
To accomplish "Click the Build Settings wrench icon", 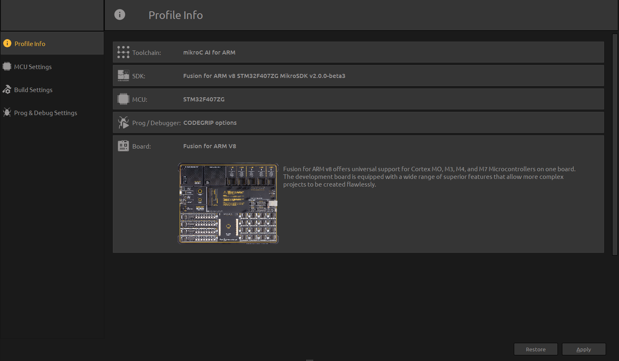I will 7,90.
